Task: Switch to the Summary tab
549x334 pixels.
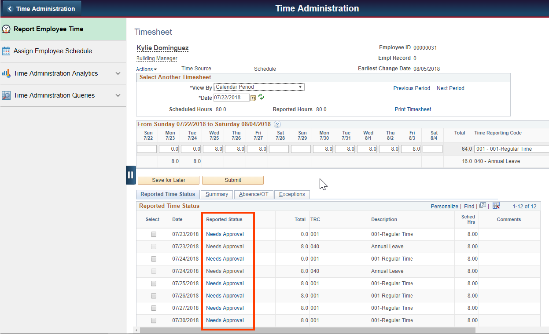Action: point(217,194)
